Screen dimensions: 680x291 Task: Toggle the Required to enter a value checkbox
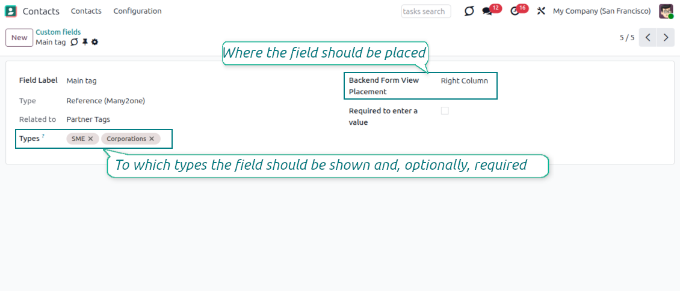click(x=445, y=110)
